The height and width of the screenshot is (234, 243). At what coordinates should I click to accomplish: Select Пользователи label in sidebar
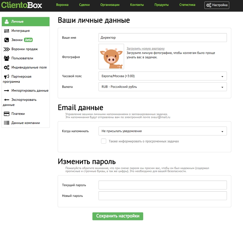[22, 58]
